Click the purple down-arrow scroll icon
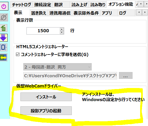This screenshot has width=148, height=126. [x=4, y=38]
